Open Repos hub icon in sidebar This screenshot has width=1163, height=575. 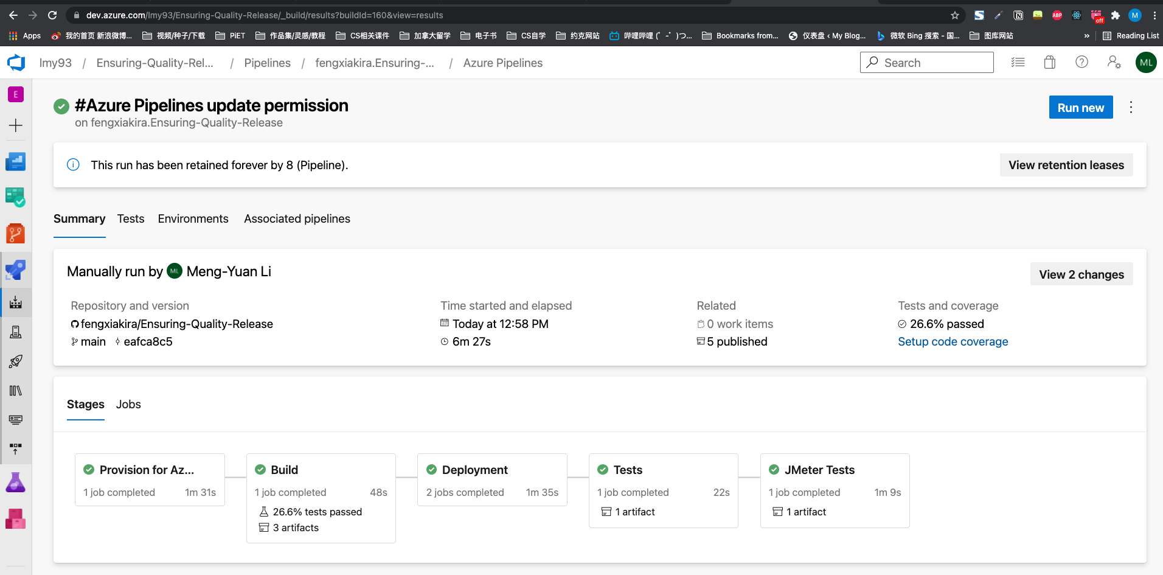[16, 234]
